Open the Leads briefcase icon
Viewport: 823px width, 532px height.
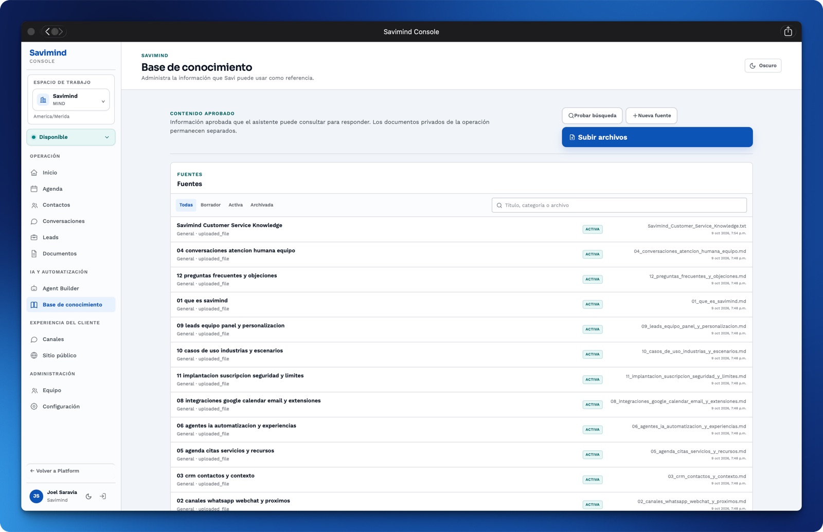pyautogui.click(x=34, y=237)
